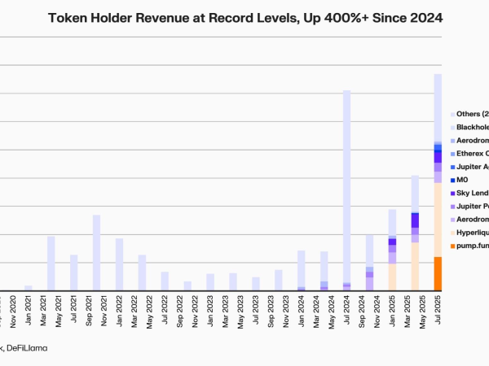Screen dimensions: 489x366
Task: Click the Jan 2023 bar
Action: point(210,282)
